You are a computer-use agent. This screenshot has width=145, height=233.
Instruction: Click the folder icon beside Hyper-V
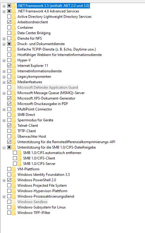coord(14,60)
